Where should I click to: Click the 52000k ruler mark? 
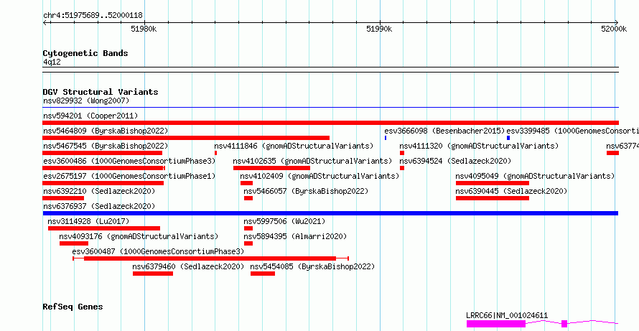point(614,29)
